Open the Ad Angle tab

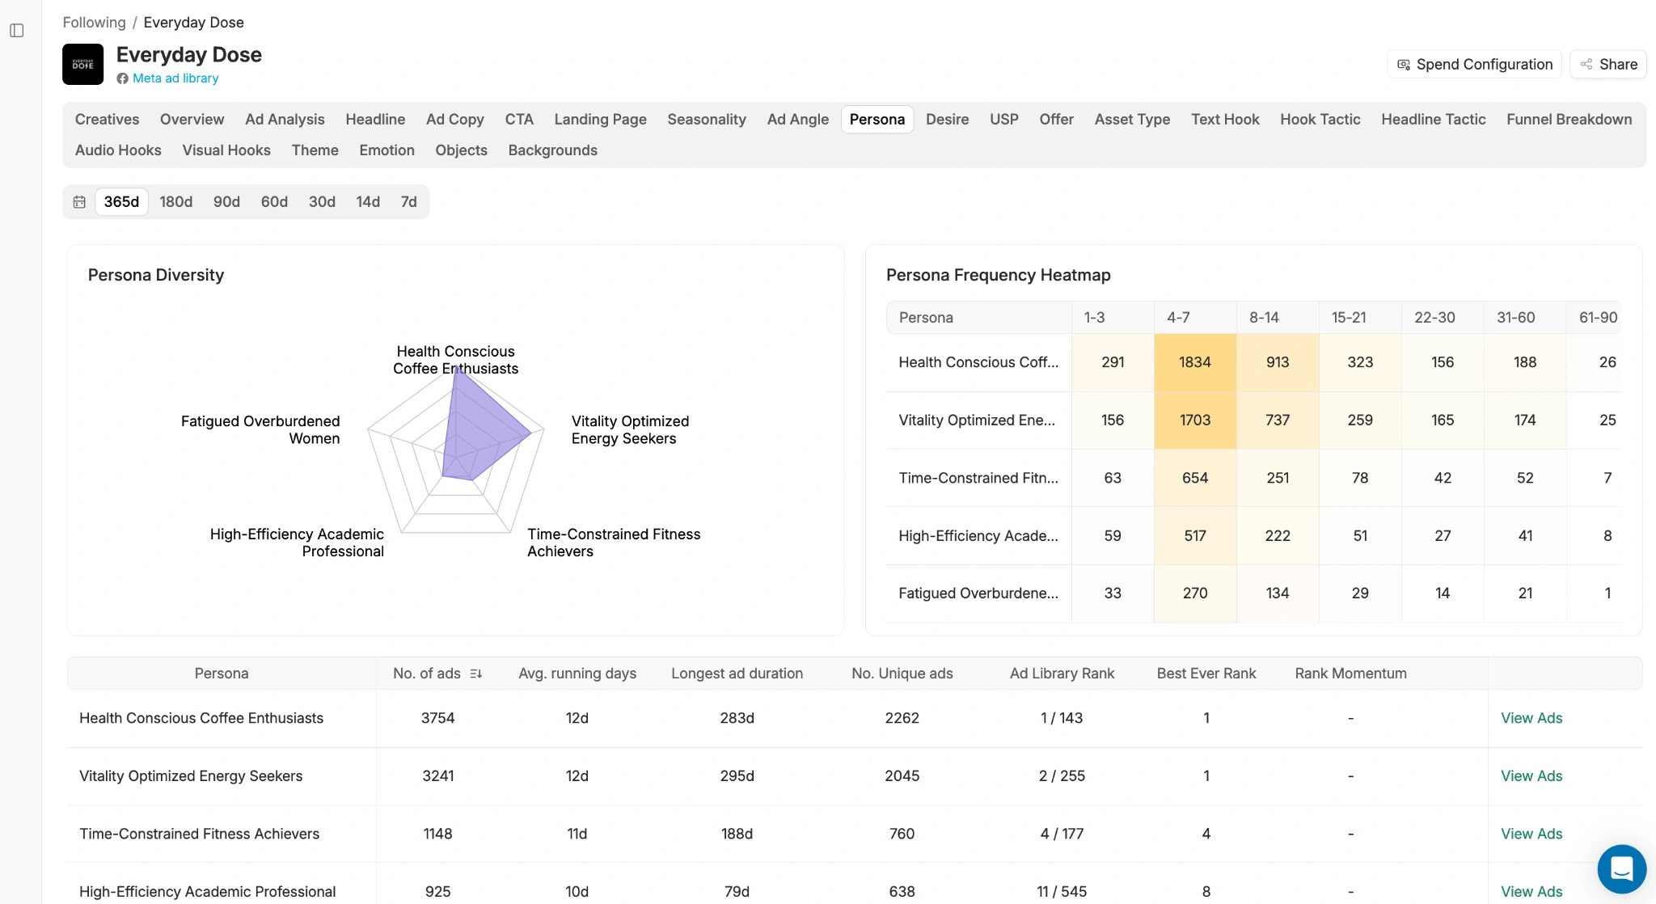[x=798, y=120]
